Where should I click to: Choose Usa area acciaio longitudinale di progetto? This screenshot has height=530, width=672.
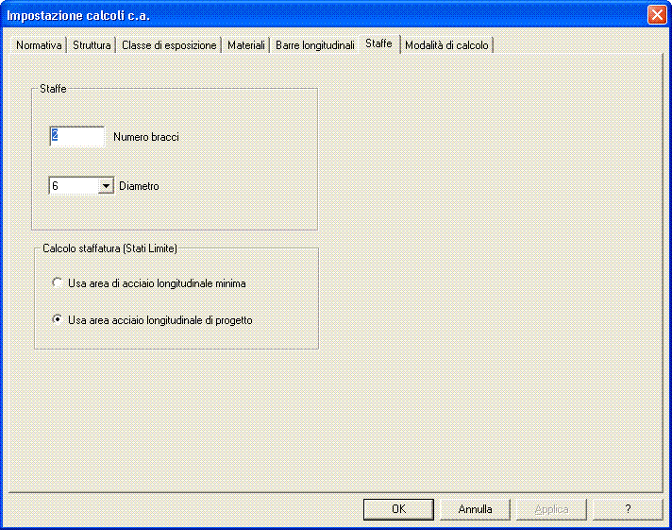click(x=58, y=320)
